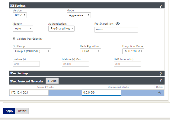This screenshot has width=170, height=120.
Task: Open the Mode dropdown showing Aggressive
Action: 79,15
